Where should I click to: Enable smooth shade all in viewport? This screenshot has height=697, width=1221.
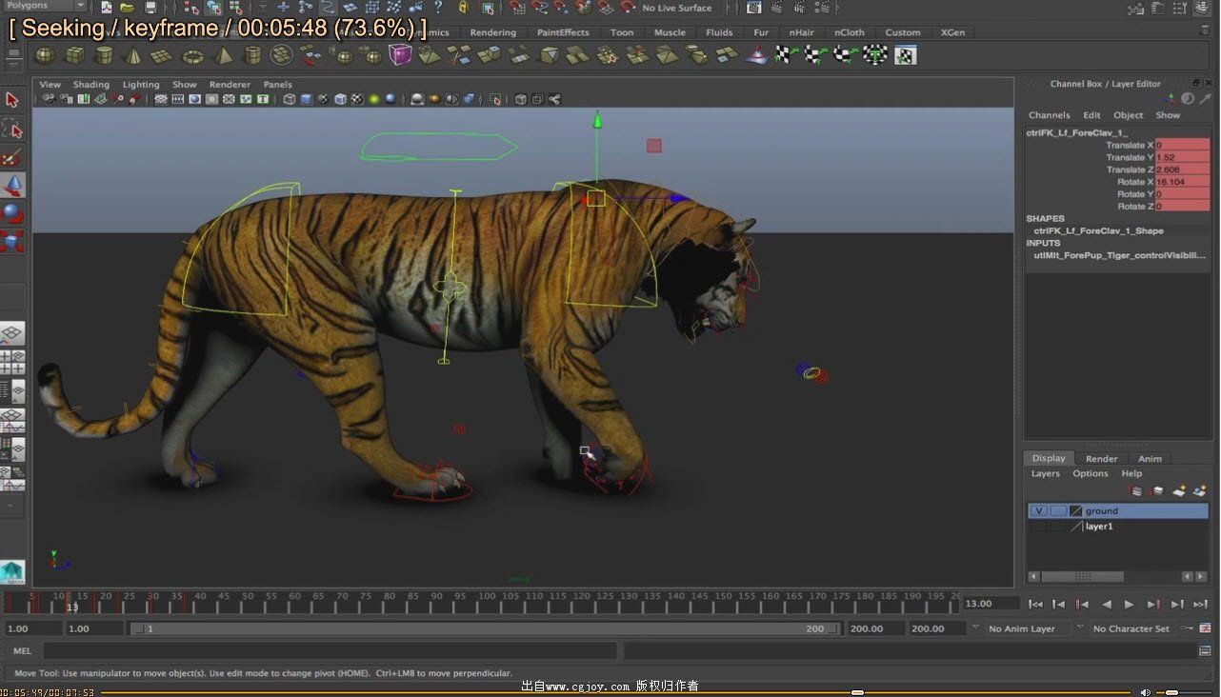(306, 99)
